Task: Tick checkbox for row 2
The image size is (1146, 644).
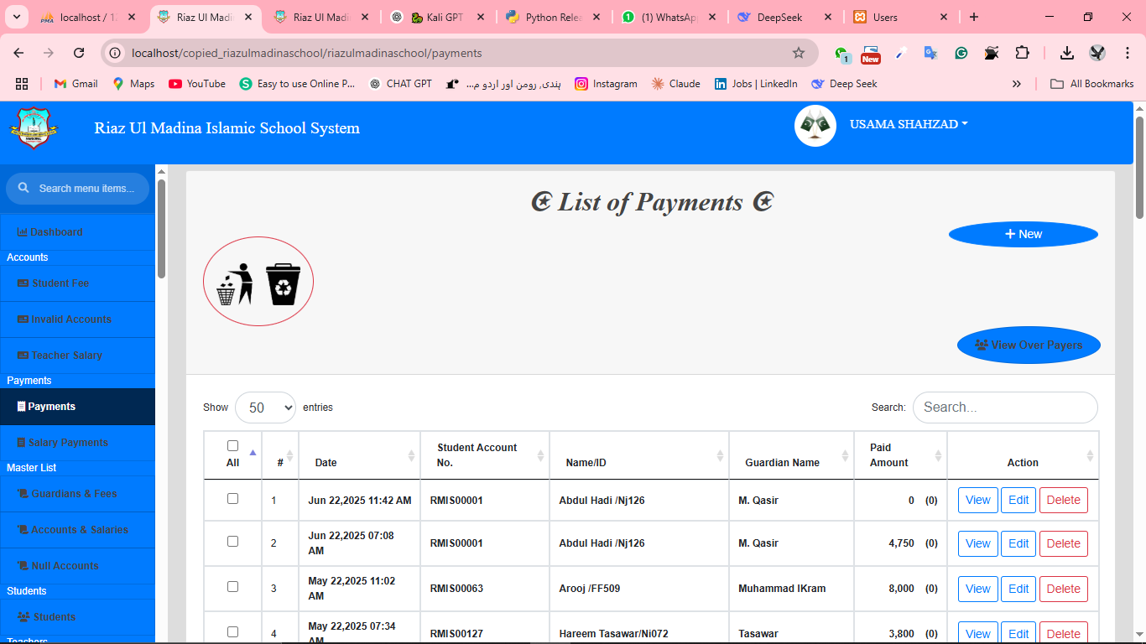Action: [232, 542]
